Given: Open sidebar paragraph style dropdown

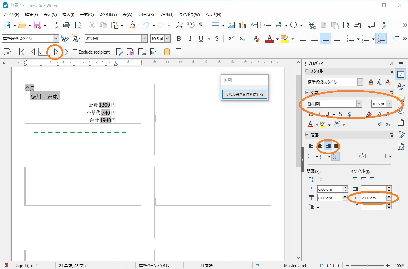Looking at the screenshot, I should click(360, 82).
